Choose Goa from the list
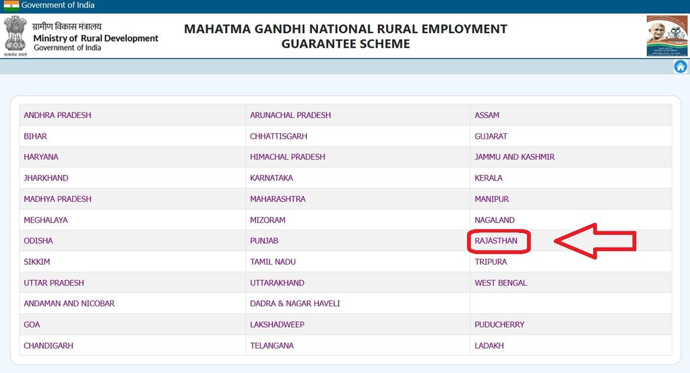 coord(32,325)
